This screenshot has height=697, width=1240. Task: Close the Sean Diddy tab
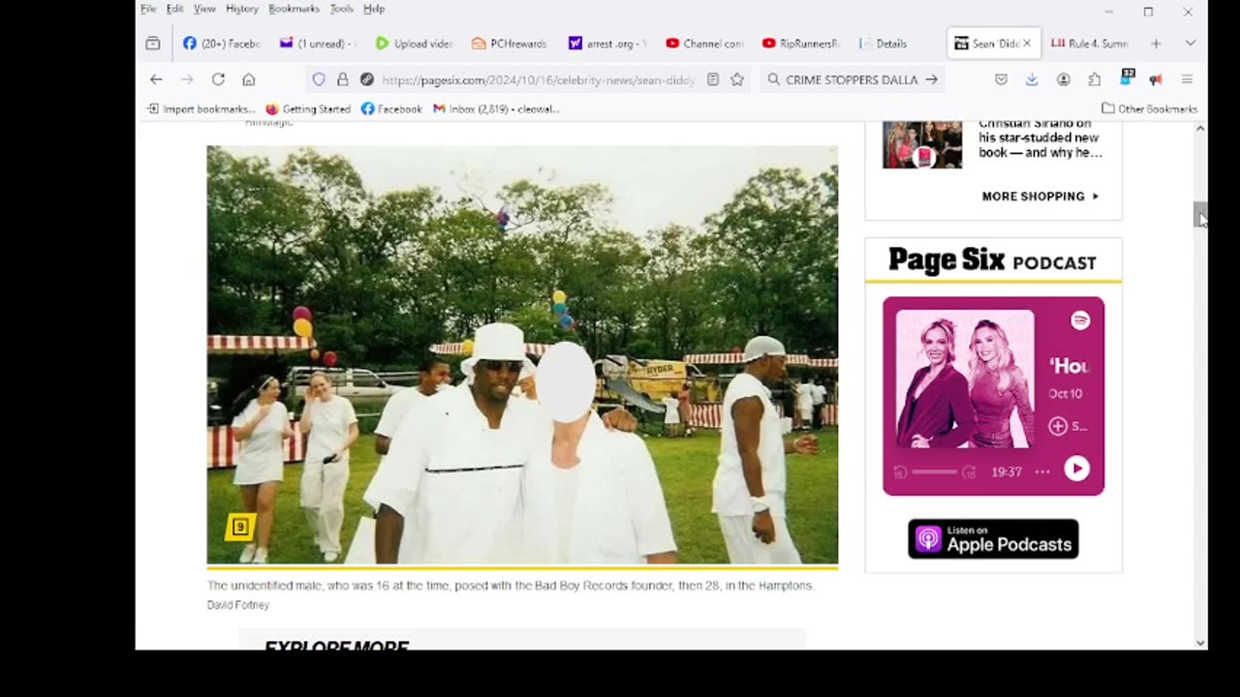tap(1027, 44)
